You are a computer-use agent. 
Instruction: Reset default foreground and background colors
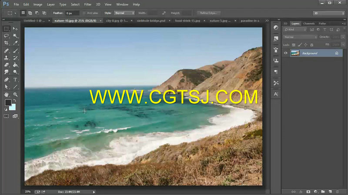pyautogui.click(x=6, y=110)
